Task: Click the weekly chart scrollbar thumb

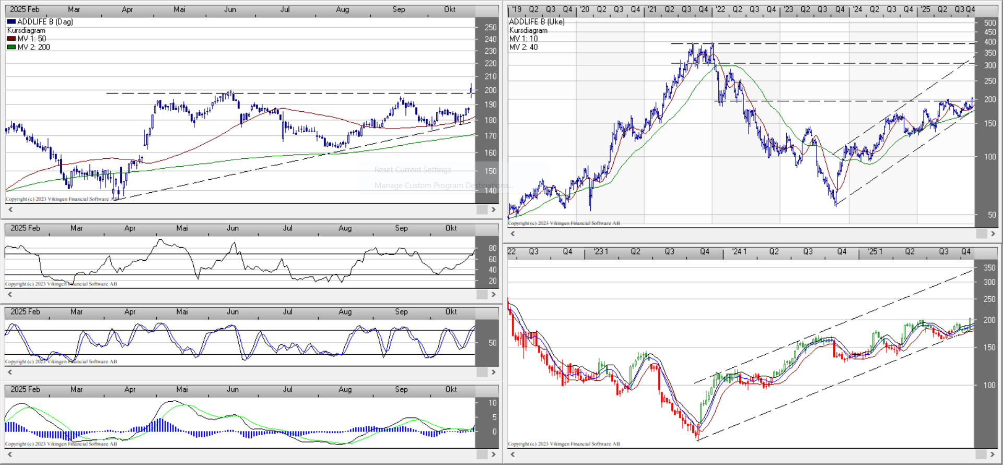Action: 981,234
